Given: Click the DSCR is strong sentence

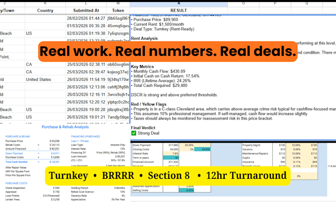Looking at the screenshot, I should tap(174, 95).
